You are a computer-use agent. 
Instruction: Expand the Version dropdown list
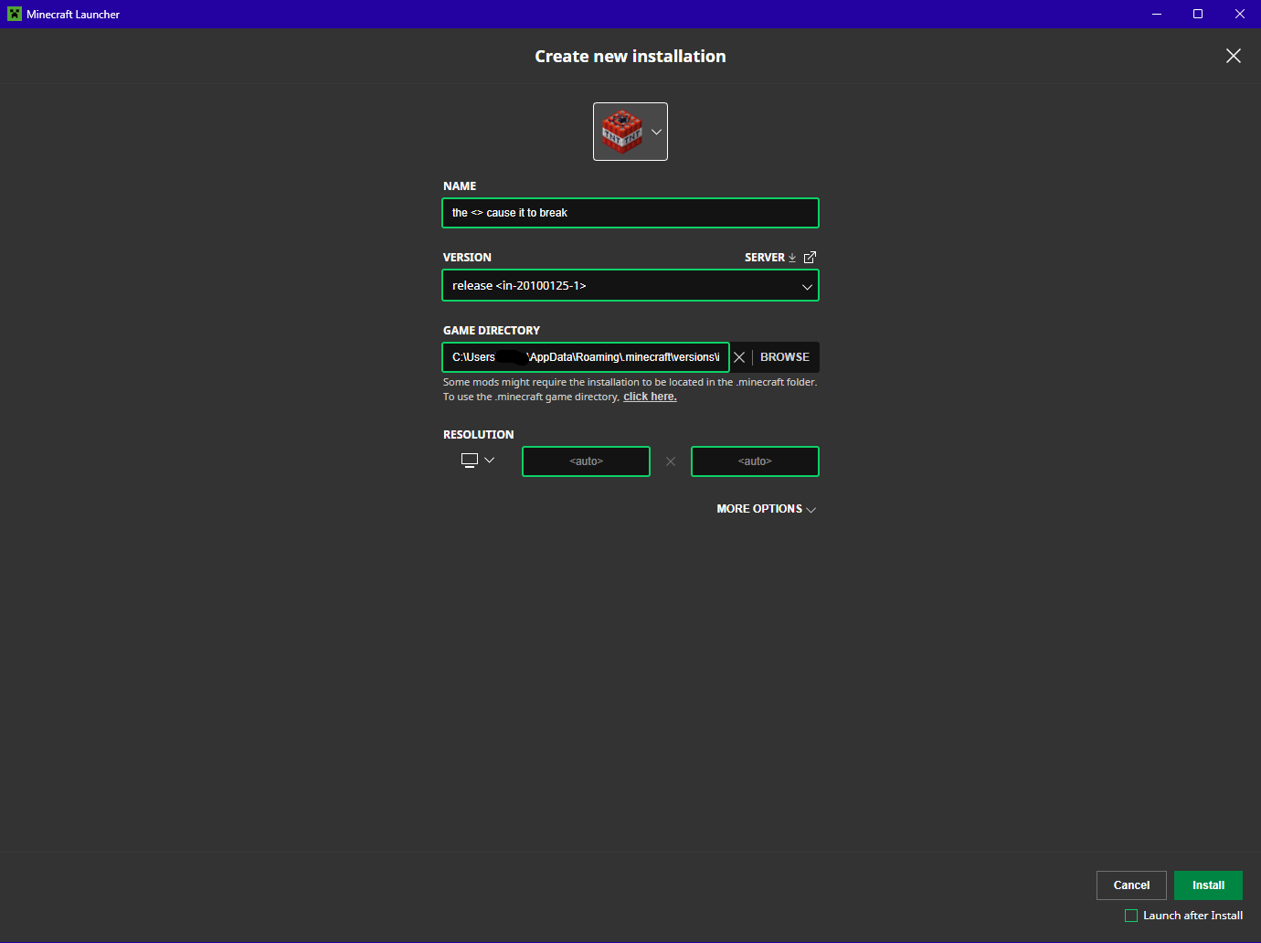[630, 286]
